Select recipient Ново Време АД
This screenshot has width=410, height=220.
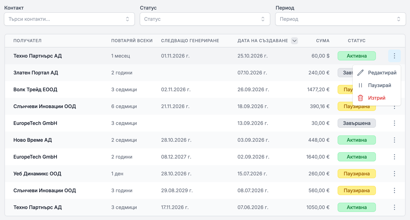click(33, 140)
